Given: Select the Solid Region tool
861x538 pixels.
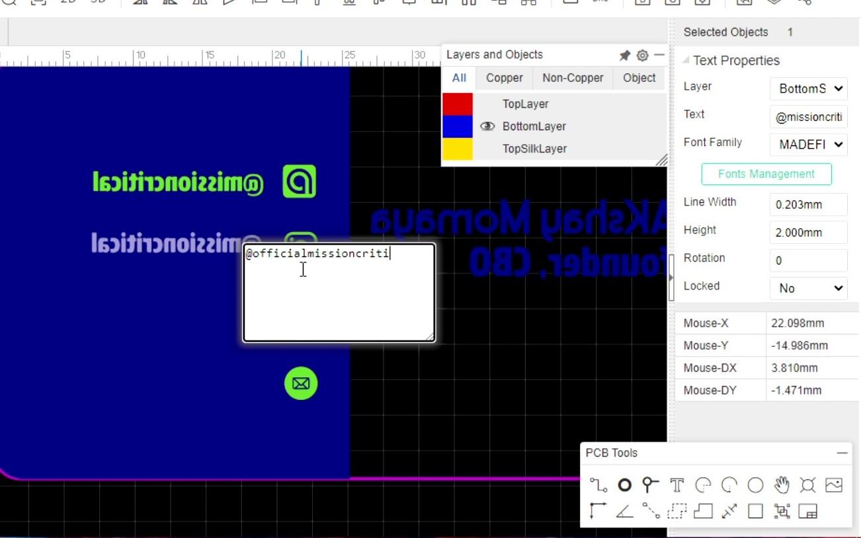Looking at the screenshot, I should [x=703, y=511].
